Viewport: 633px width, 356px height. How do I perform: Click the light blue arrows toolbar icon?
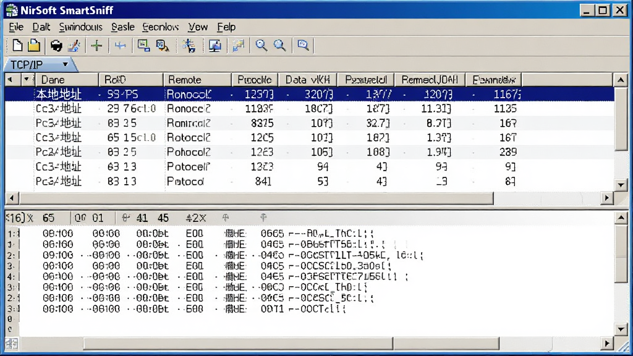(x=120, y=46)
